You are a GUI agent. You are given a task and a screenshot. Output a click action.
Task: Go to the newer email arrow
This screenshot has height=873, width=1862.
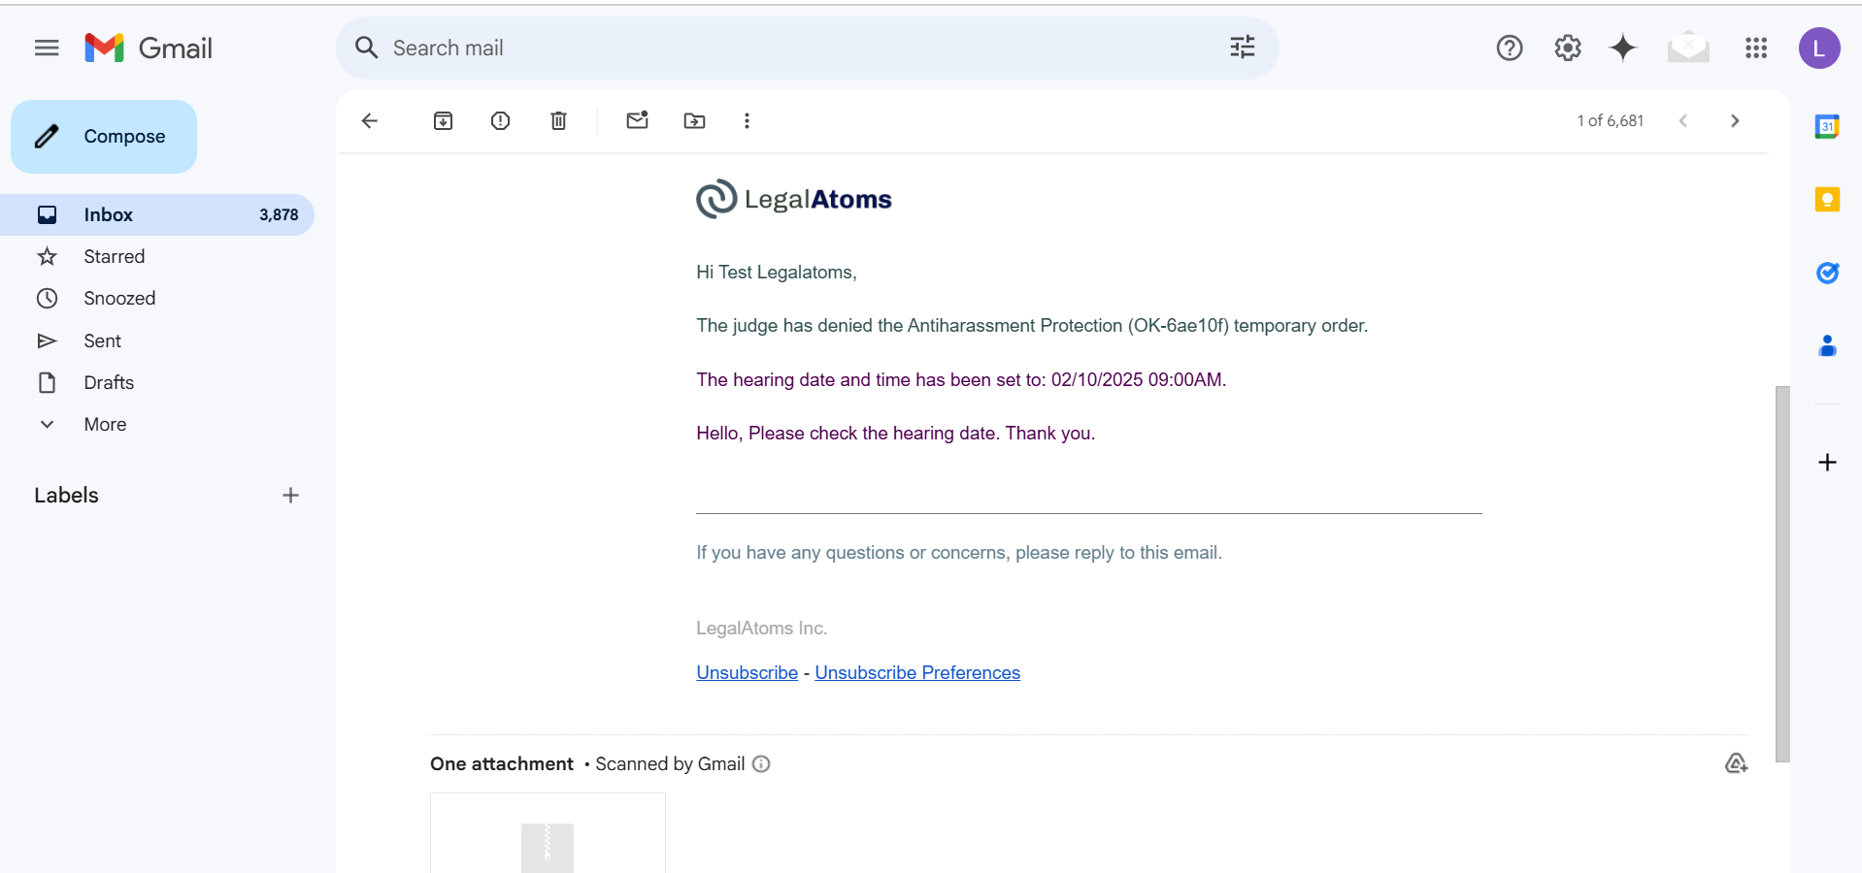point(1683,120)
